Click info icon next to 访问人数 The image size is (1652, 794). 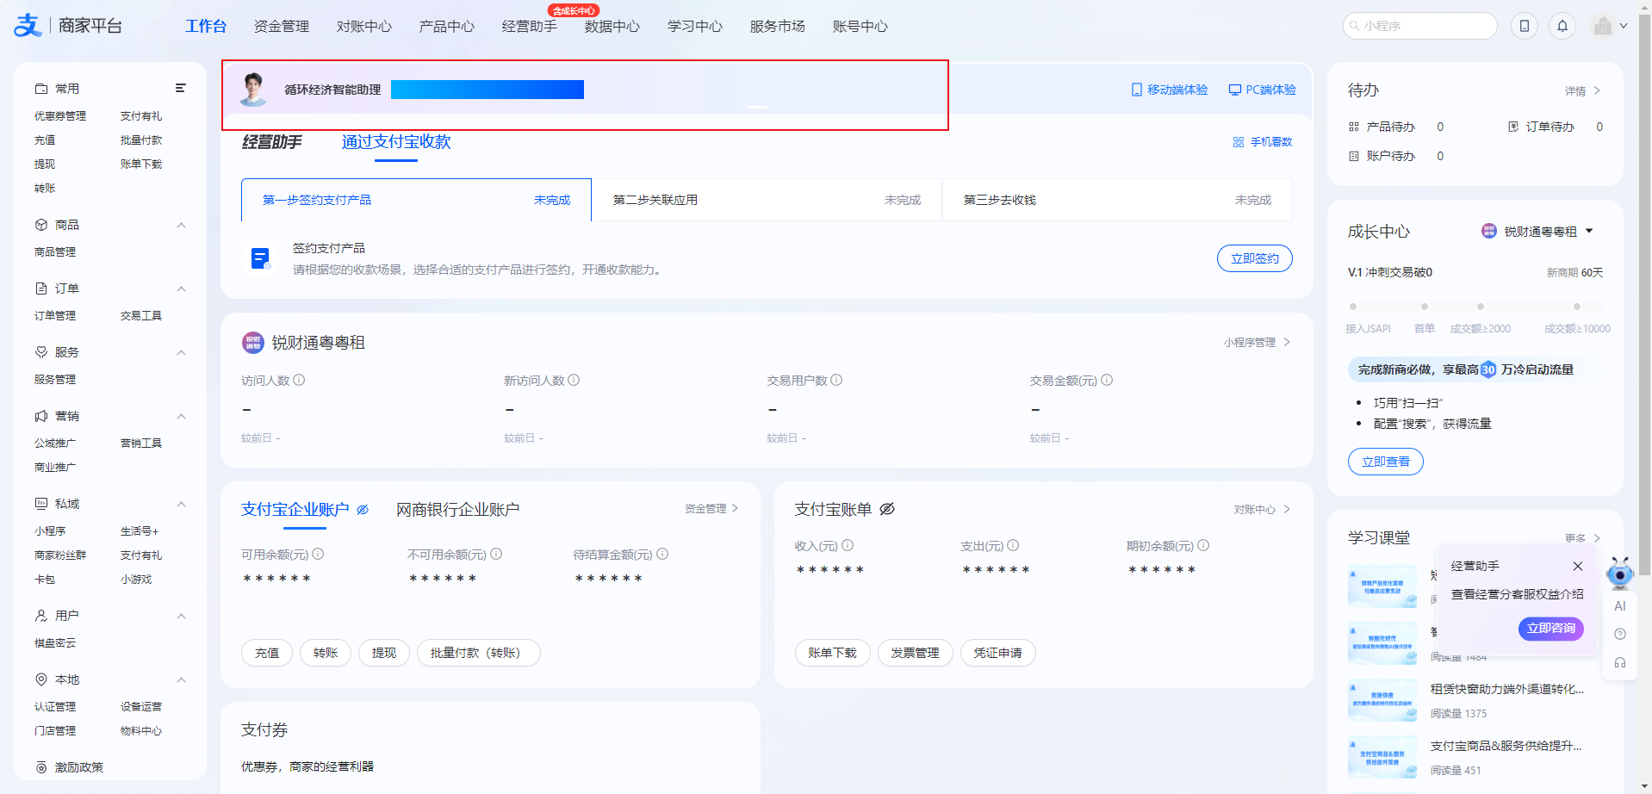(x=299, y=380)
